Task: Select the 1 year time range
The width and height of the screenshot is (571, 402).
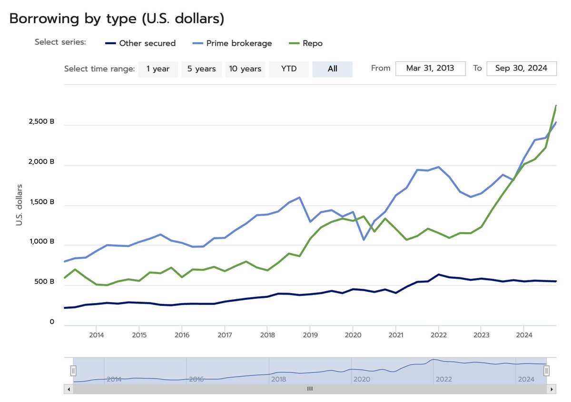Action: click(x=158, y=69)
